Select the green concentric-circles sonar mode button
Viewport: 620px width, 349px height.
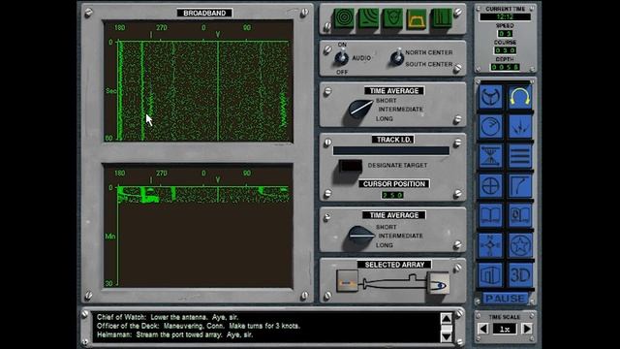pyautogui.click(x=344, y=17)
